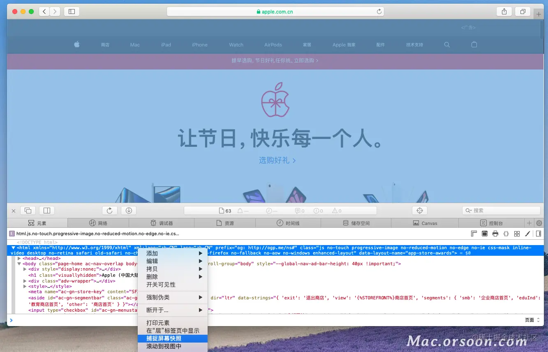Add a new inspector tab with plus
Viewport: 548px width, 352px height.
coord(530,223)
